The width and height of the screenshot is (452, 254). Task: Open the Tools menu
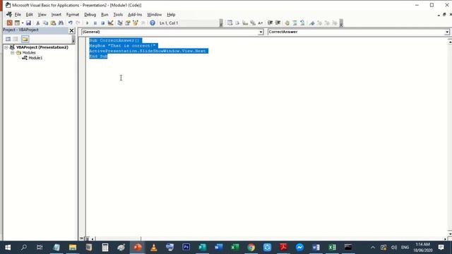point(118,14)
